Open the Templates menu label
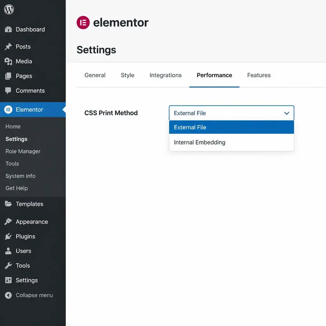 [x=30, y=204]
